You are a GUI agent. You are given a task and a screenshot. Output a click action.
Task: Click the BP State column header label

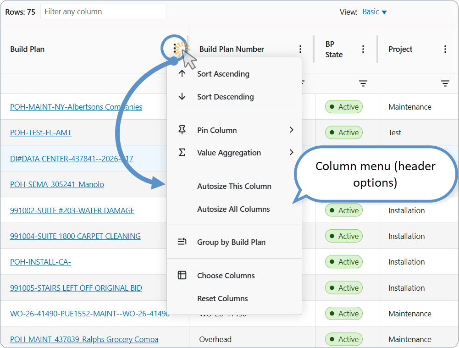334,49
